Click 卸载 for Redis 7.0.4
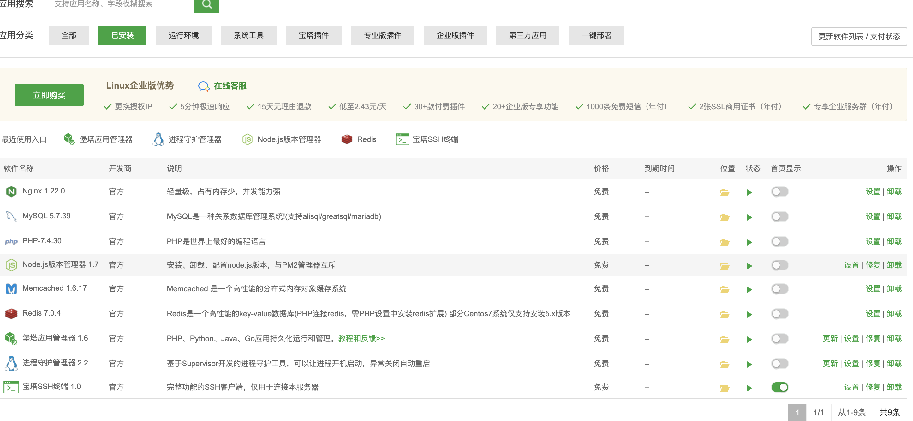The height and width of the screenshot is (421, 913). 894,313
